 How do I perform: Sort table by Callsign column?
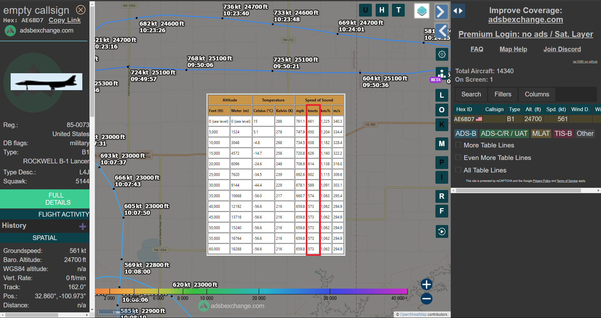click(494, 109)
